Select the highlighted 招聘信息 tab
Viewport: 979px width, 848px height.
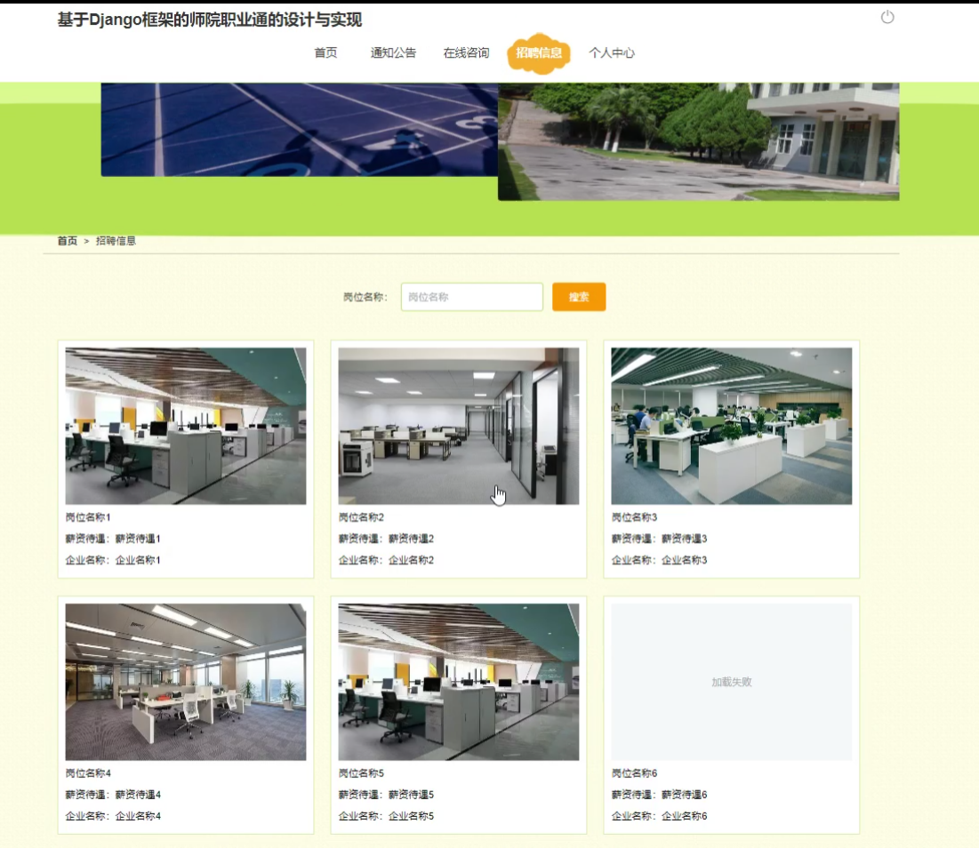tap(539, 53)
